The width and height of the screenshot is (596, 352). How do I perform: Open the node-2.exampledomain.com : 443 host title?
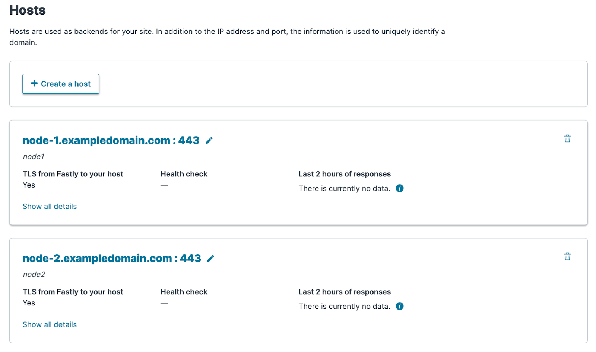point(111,259)
